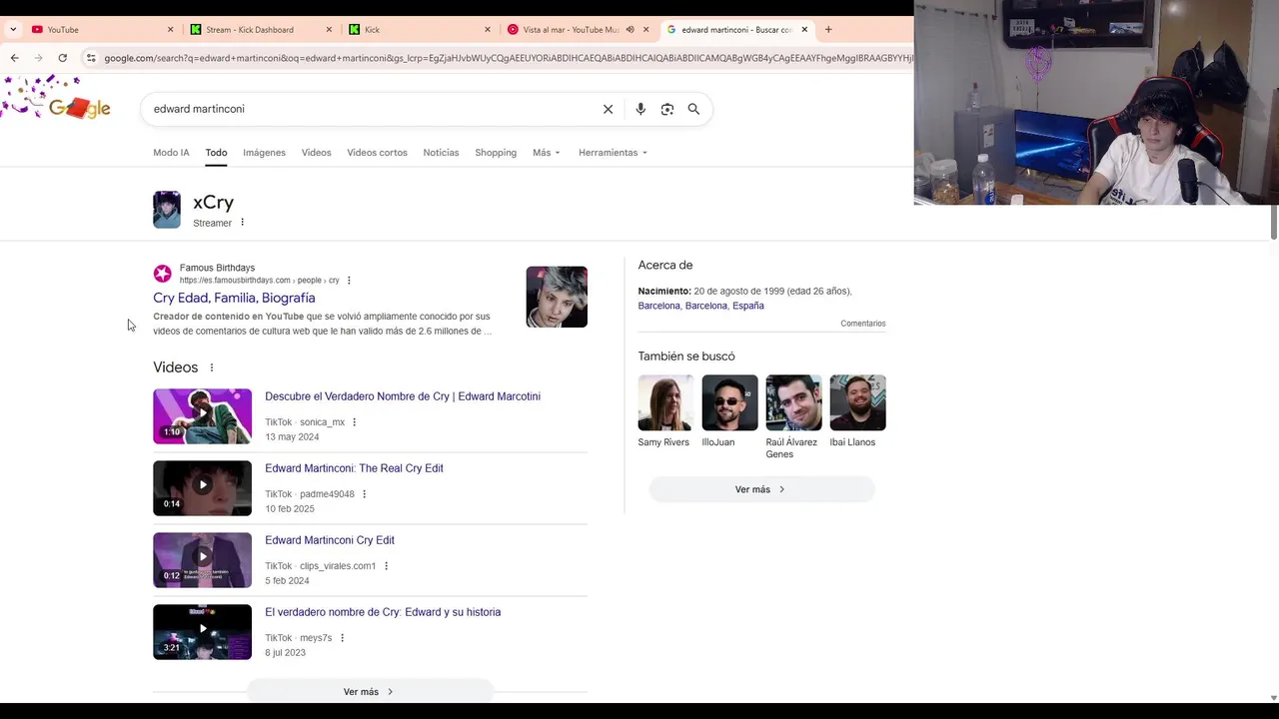This screenshot has height=719, width=1279.
Task: Open options menu for clips_virales.com1 result
Action: point(386,566)
